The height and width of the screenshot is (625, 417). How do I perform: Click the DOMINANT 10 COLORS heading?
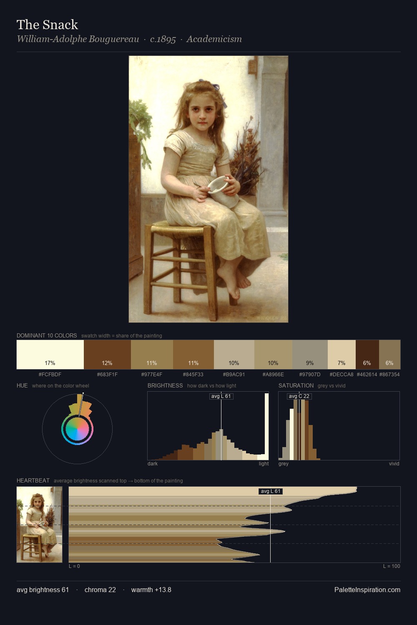pos(47,335)
